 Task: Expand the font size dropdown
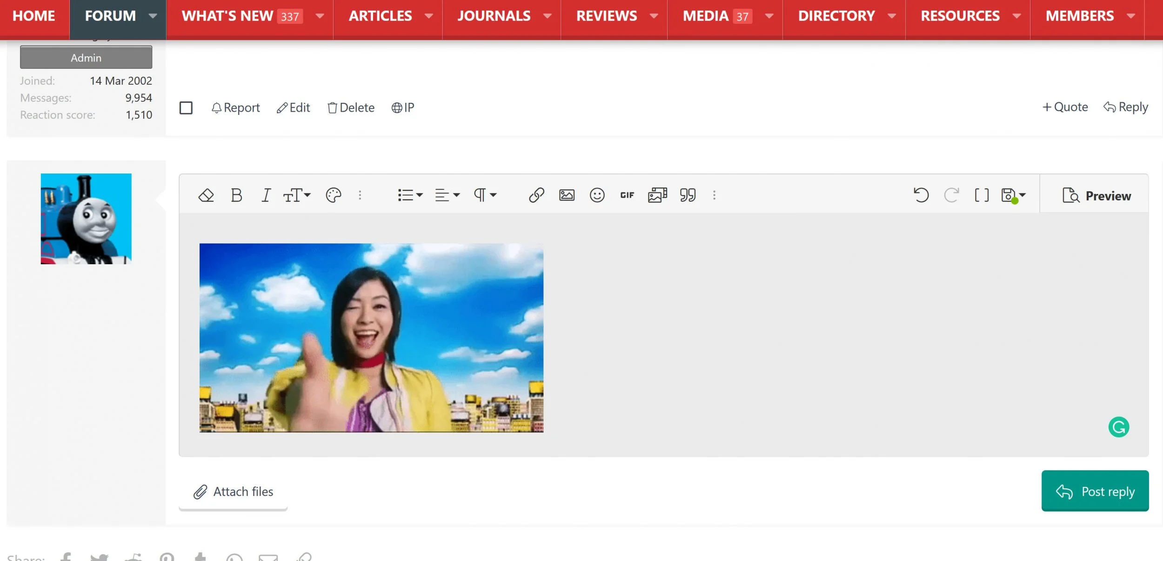click(x=297, y=195)
